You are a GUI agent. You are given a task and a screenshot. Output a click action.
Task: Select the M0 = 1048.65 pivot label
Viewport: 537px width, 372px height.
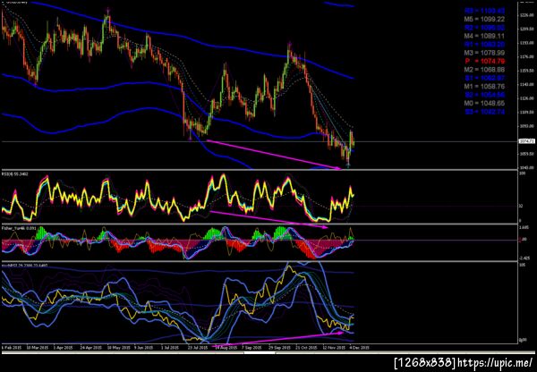point(484,103)
